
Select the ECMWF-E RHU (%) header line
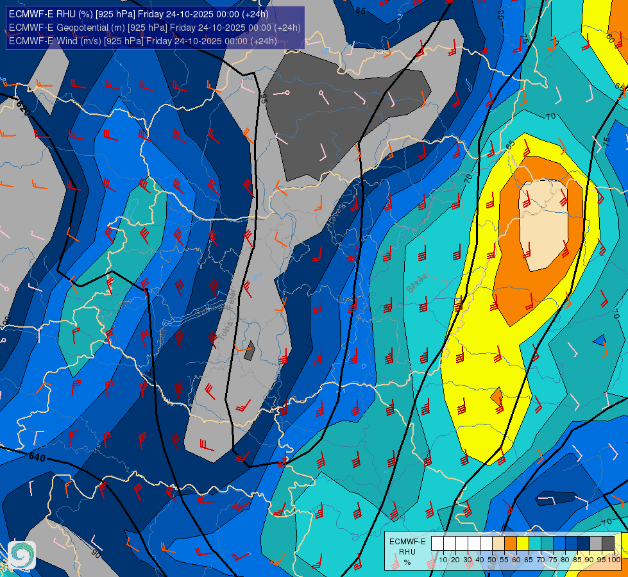pos(139,14)
